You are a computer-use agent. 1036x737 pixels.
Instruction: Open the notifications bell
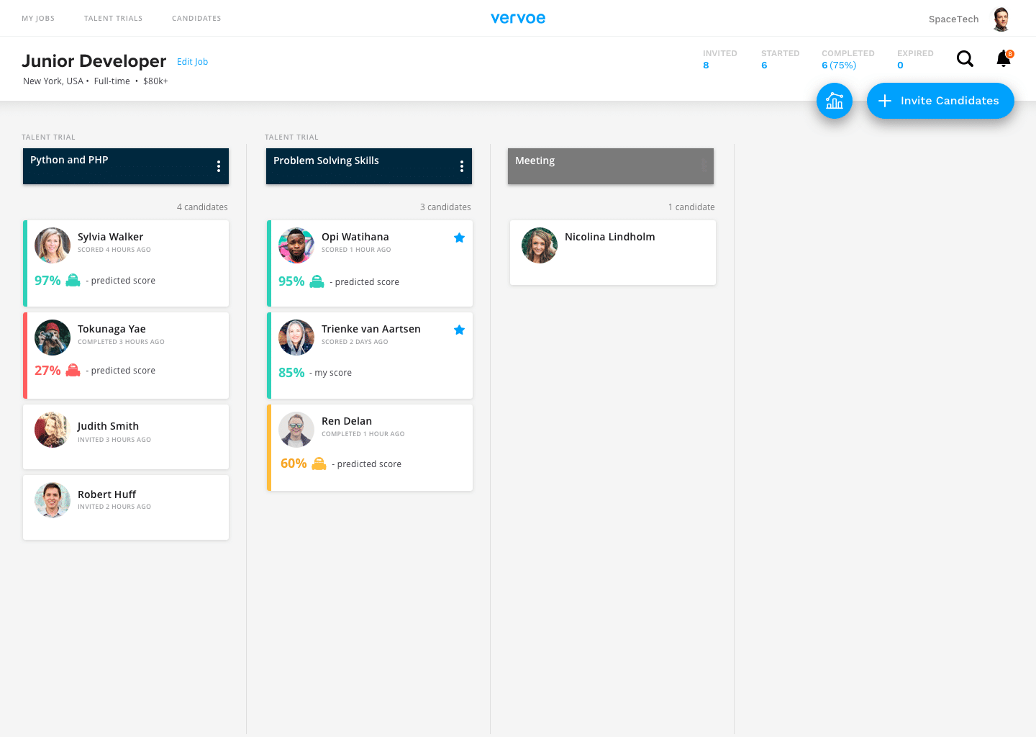point(1004,59)
